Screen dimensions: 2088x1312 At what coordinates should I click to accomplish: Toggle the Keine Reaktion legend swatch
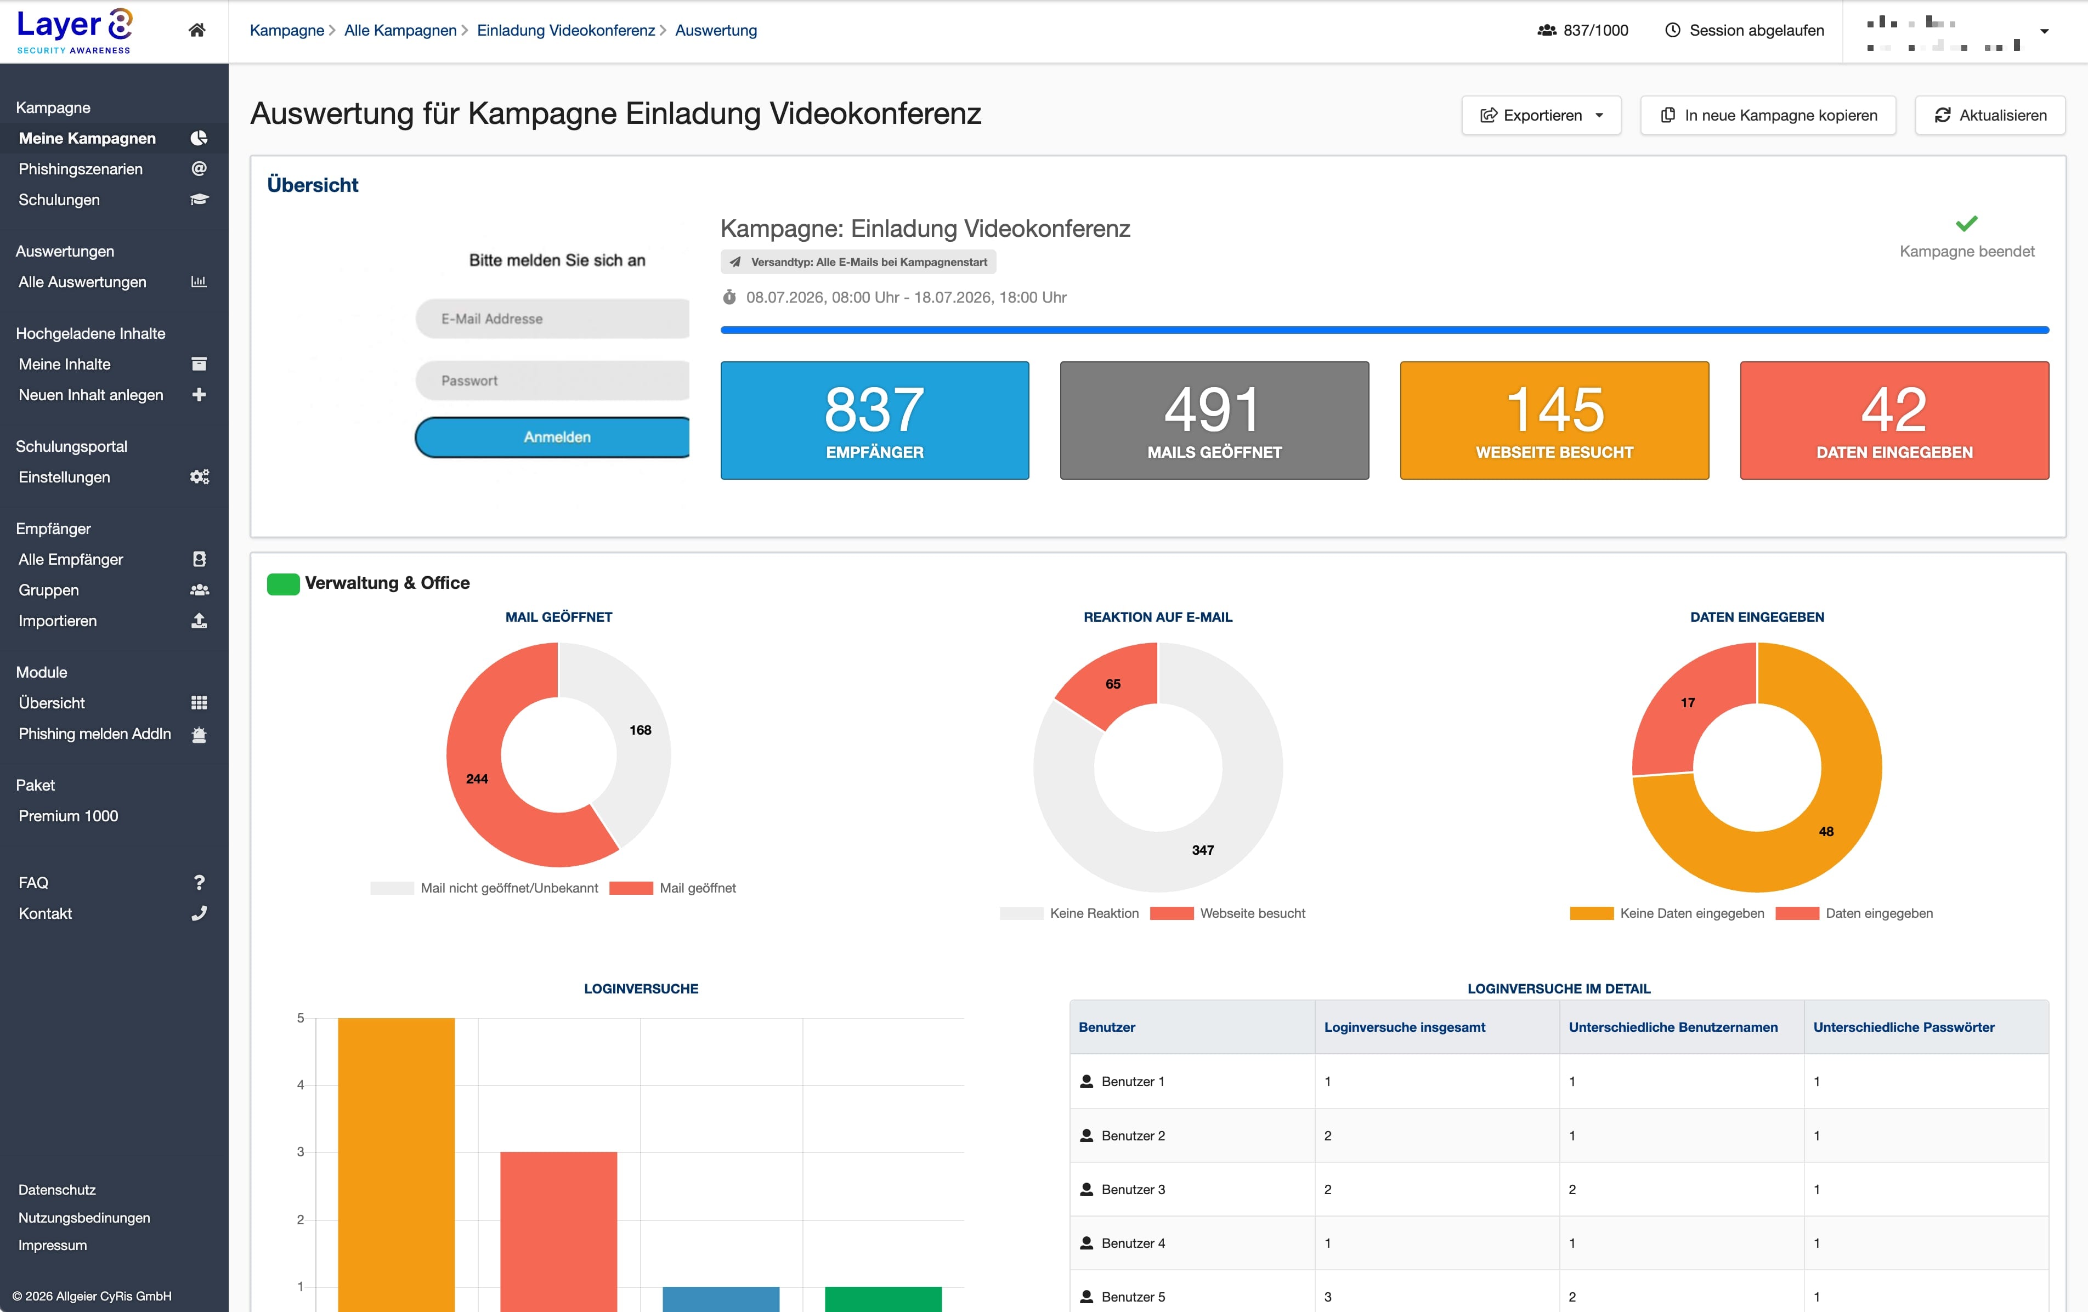click(x=1021, y=913)
